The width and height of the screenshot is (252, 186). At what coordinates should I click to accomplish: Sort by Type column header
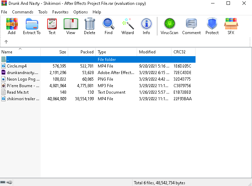pyautogui.click(x=116, y=52)
